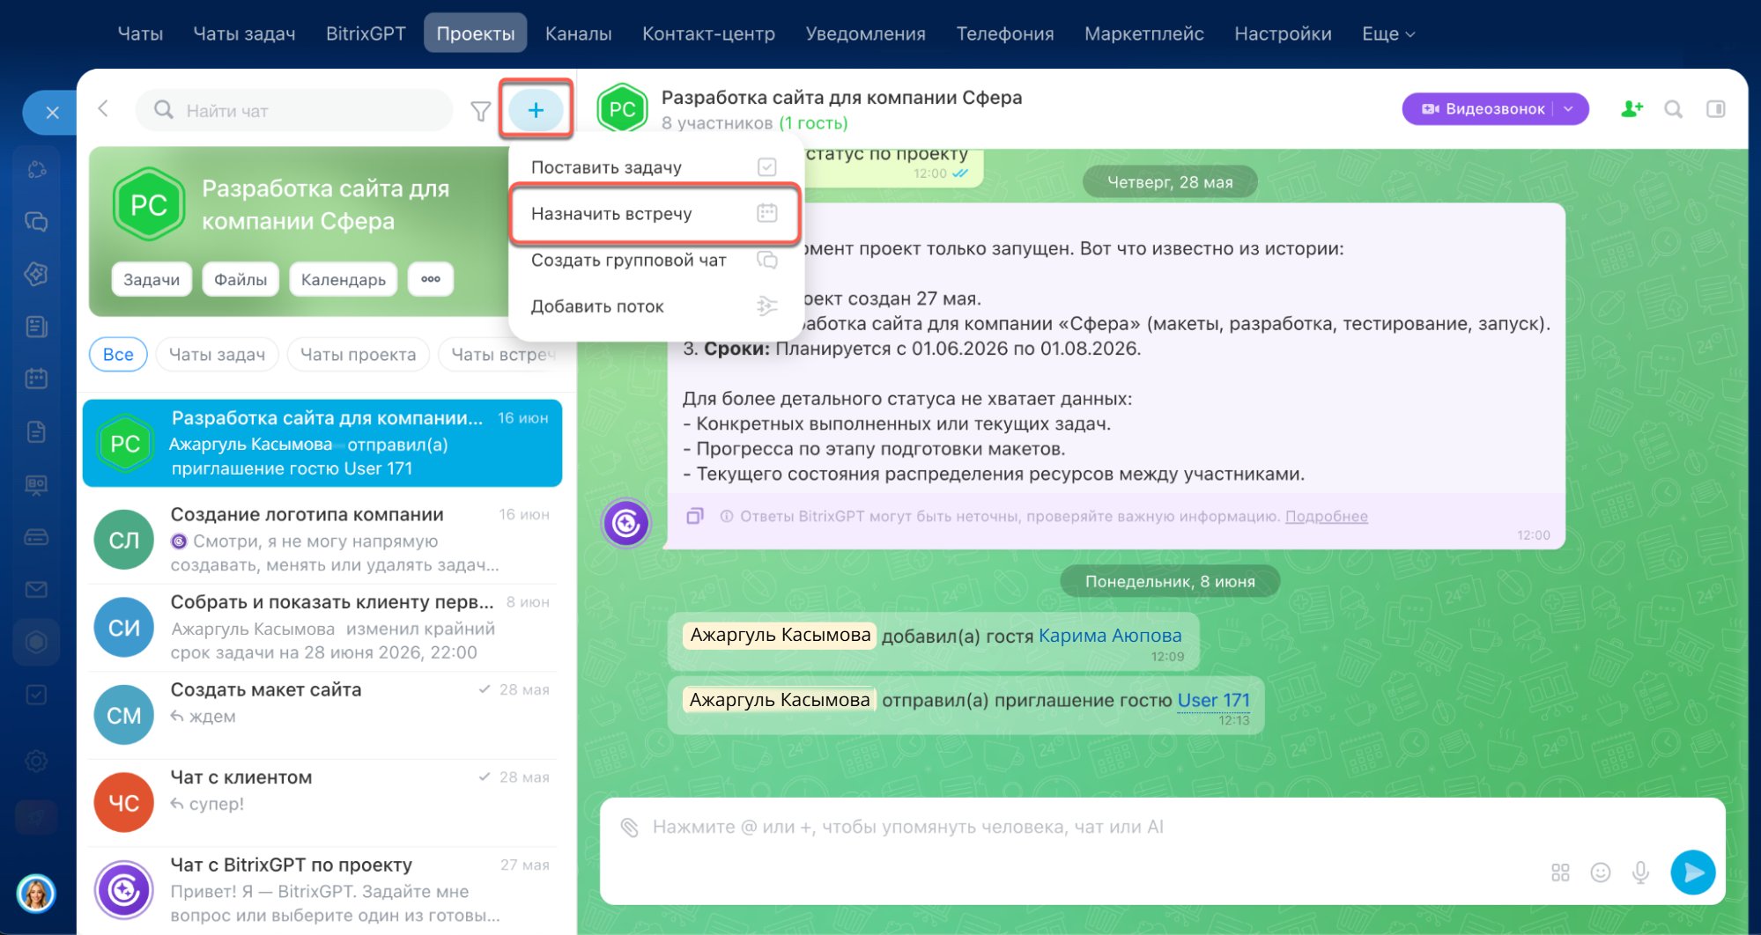
Task: Filter by Чаты задач chip
Action: coord(217,354)
